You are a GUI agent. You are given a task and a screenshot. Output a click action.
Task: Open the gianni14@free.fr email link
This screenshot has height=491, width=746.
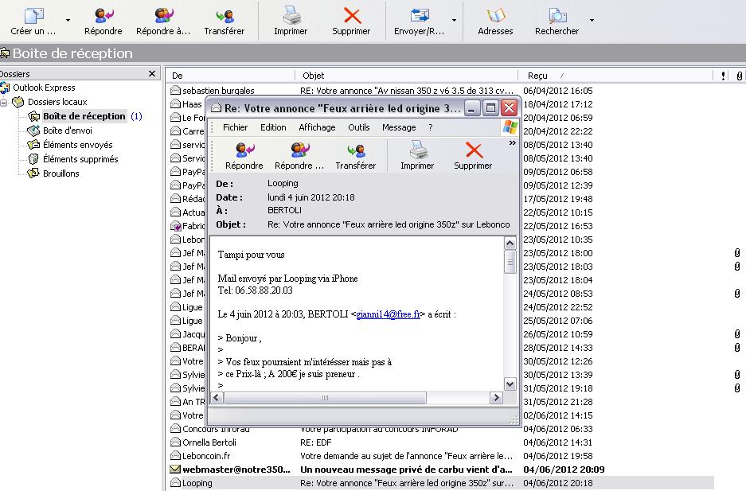[x=390, y=314]
